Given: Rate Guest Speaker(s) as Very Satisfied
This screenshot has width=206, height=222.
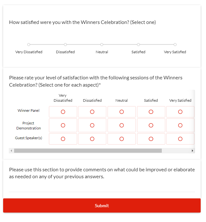Looking at the screenshot, I should click(x=180, y=139).
